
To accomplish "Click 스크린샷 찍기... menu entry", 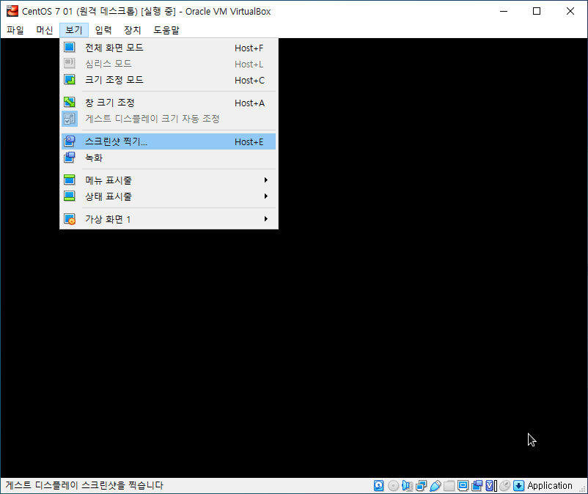I will click(169, 141).
